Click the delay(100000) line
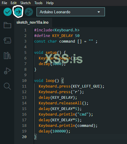Viewport: 127px width, 144px height. coord(55,131)
